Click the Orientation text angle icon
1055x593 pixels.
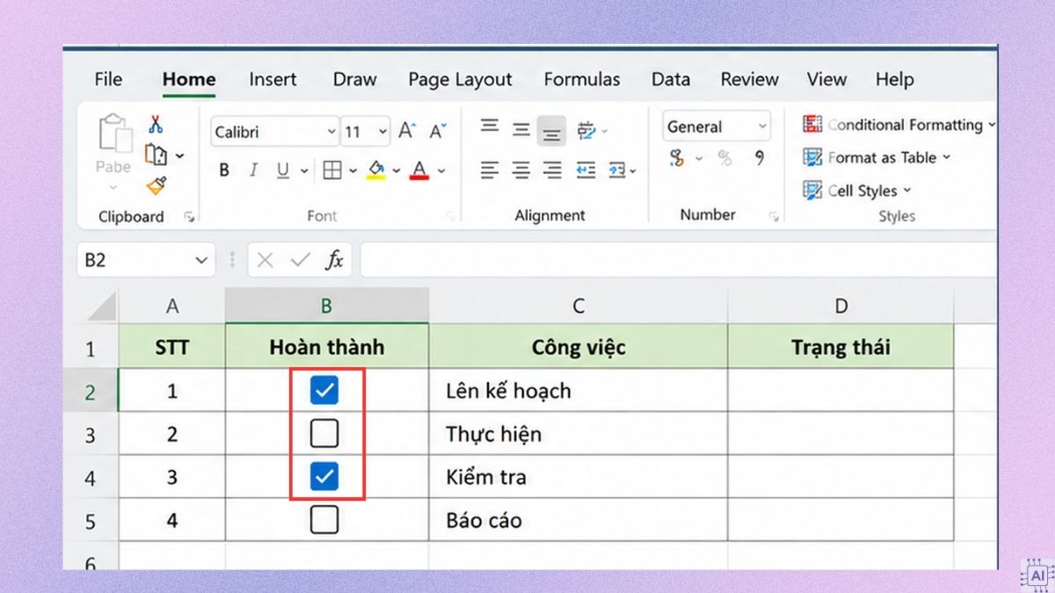586,131
